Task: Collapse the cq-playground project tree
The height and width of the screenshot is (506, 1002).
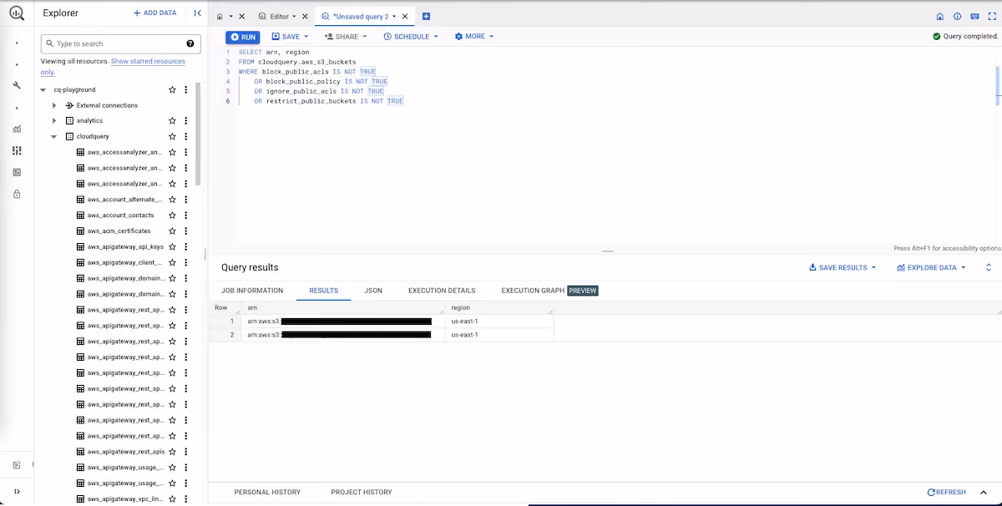Action: pyautogui.click(x=43, y=89)
